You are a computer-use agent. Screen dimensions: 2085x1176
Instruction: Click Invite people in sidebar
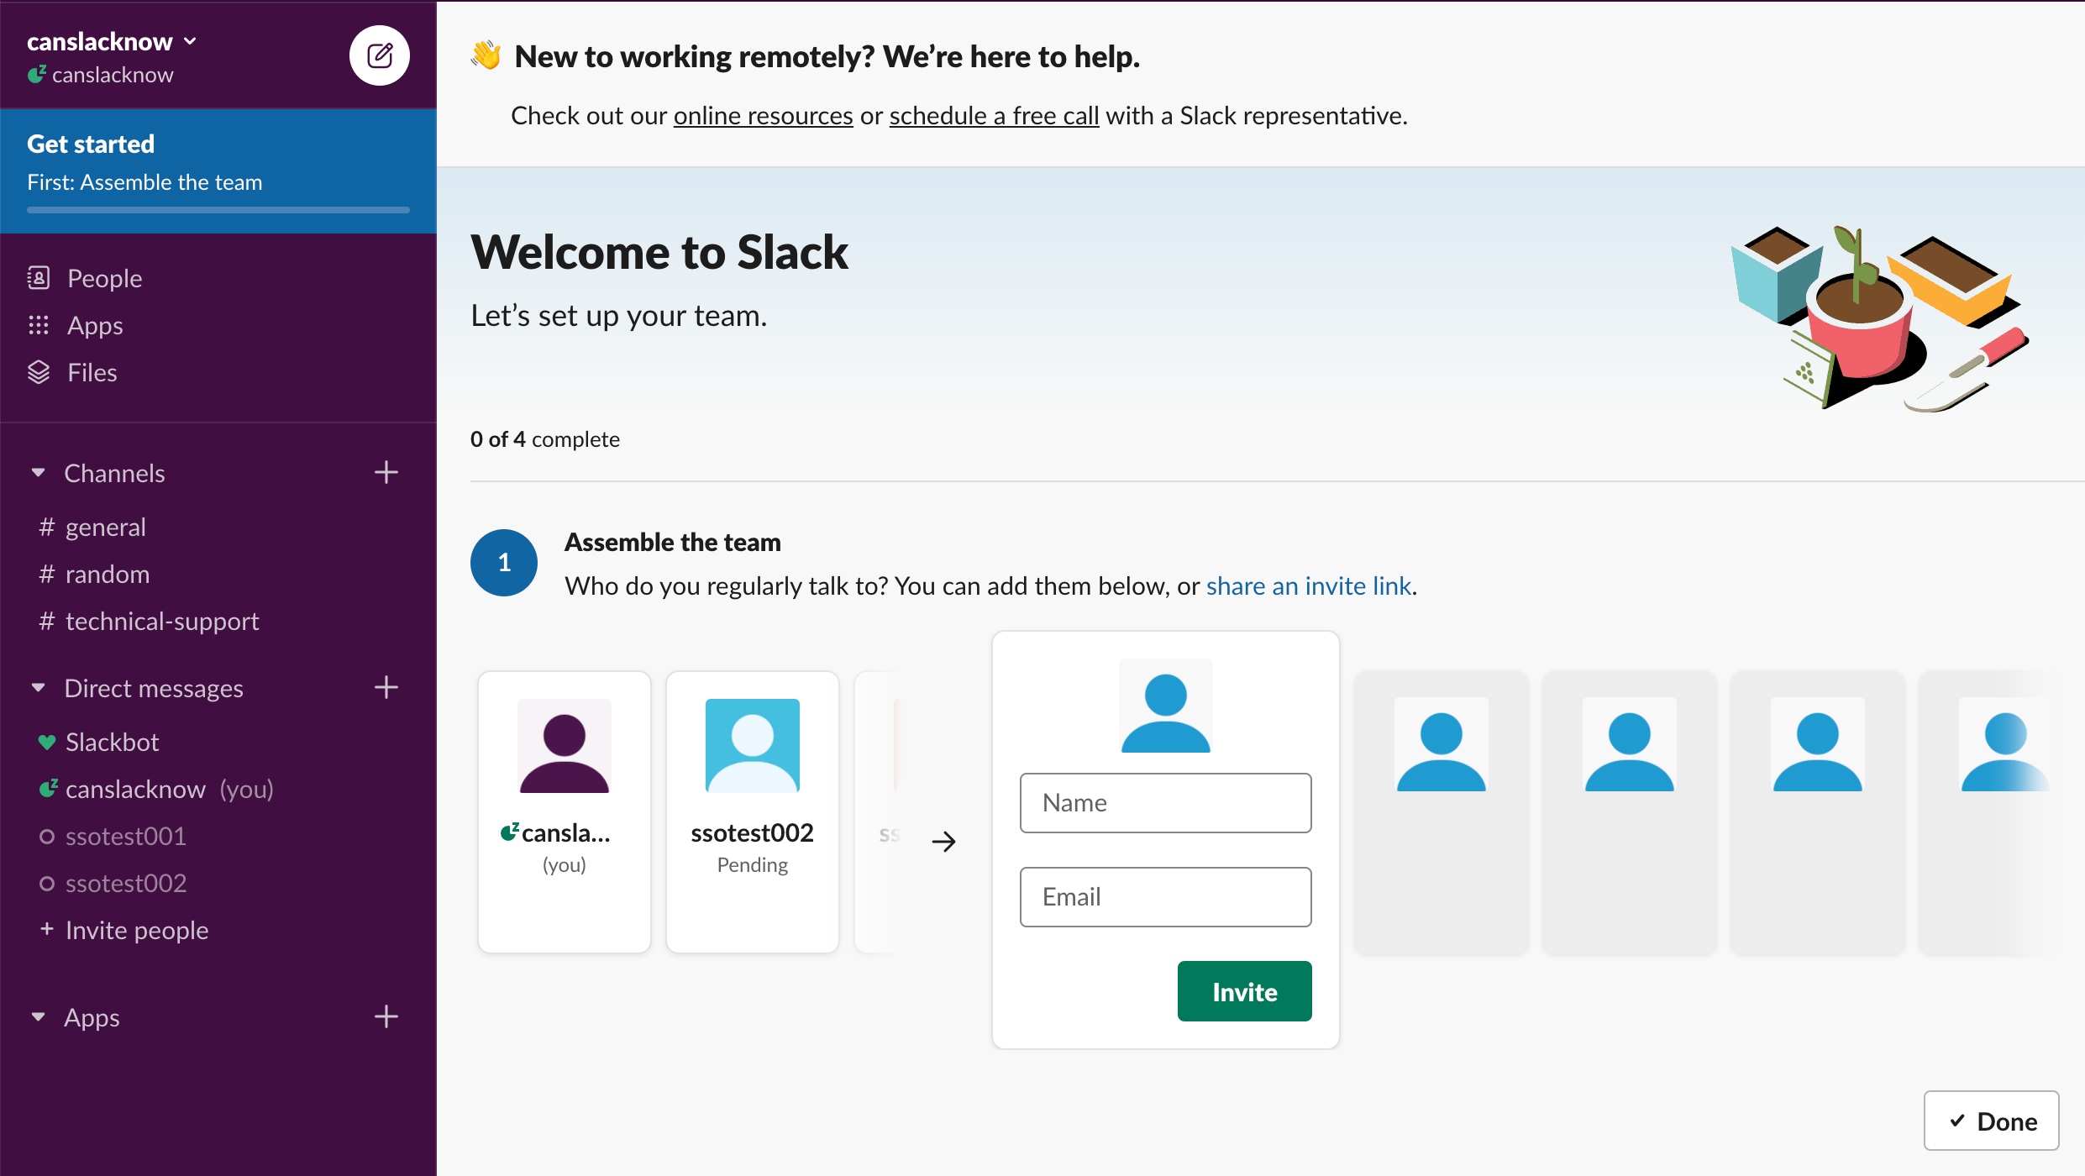pos(137,930)
